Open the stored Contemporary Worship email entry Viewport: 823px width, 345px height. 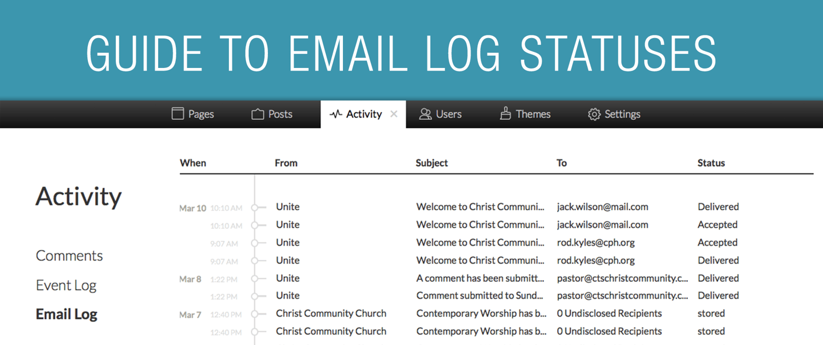(481, 314)
